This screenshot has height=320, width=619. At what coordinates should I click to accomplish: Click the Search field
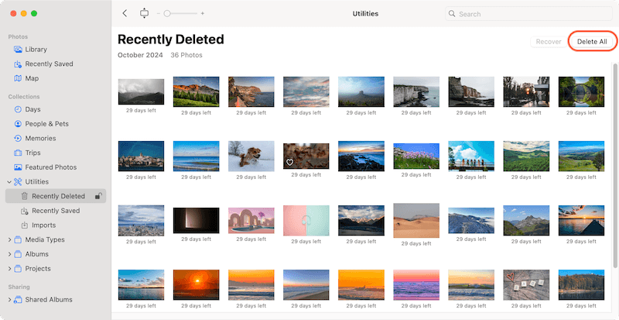point(528,14)
